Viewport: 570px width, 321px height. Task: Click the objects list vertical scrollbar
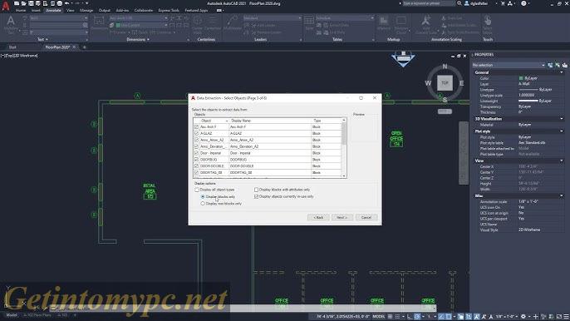pos(344,147)
